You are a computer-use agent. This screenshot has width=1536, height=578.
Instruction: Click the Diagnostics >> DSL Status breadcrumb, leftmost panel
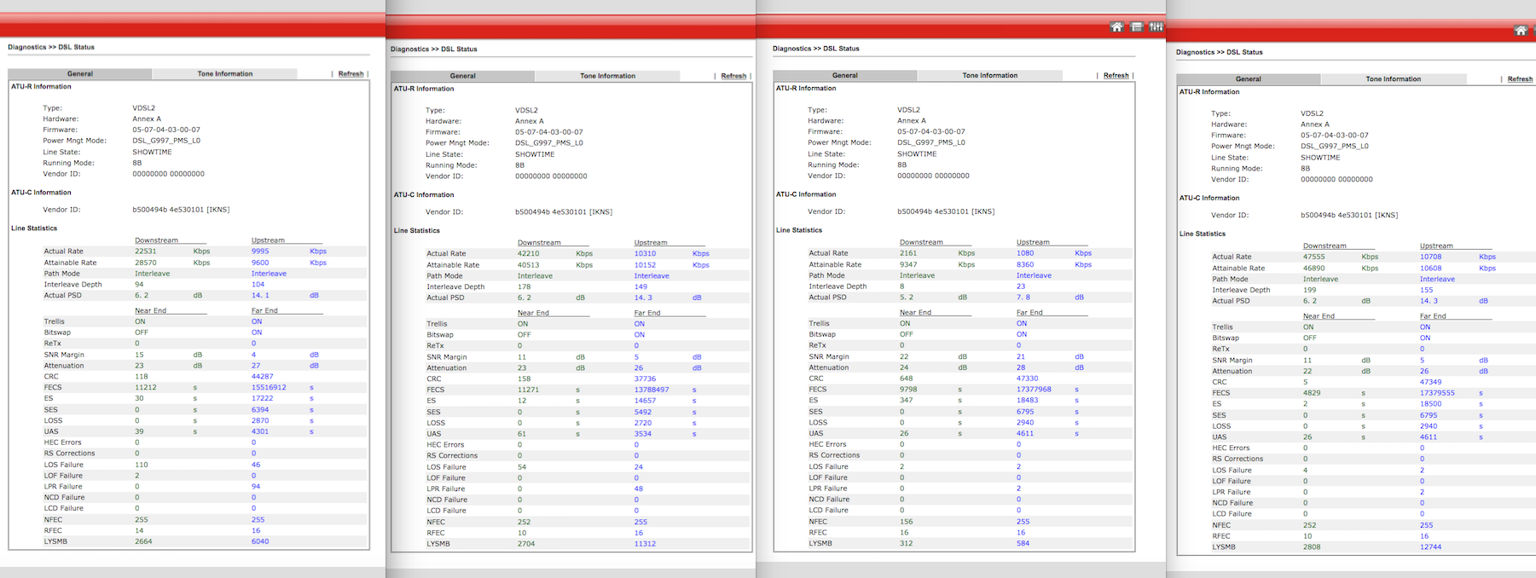point(51,47)
